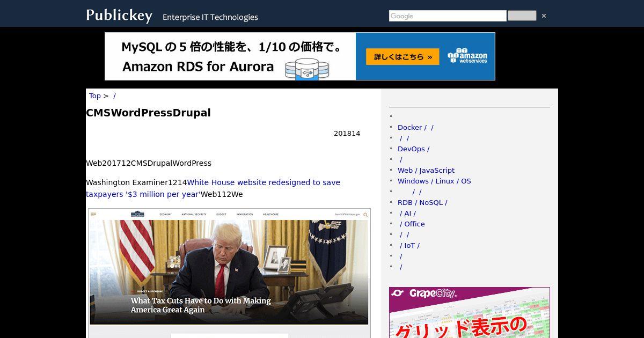
Task: Click the White House site screenshot image
Action: coord(229,273)
